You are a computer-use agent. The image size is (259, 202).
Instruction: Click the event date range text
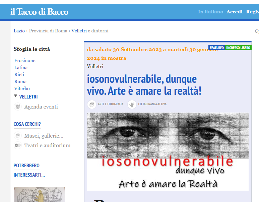(152, 54)
